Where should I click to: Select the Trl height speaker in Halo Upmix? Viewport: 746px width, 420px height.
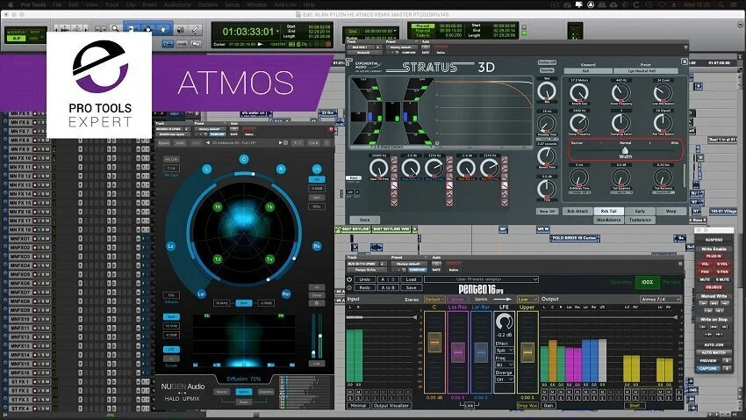pos(218,259)
